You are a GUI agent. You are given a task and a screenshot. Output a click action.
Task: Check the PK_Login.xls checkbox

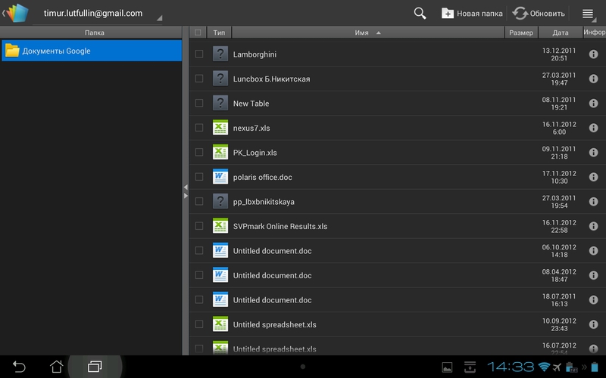[199, 153]
